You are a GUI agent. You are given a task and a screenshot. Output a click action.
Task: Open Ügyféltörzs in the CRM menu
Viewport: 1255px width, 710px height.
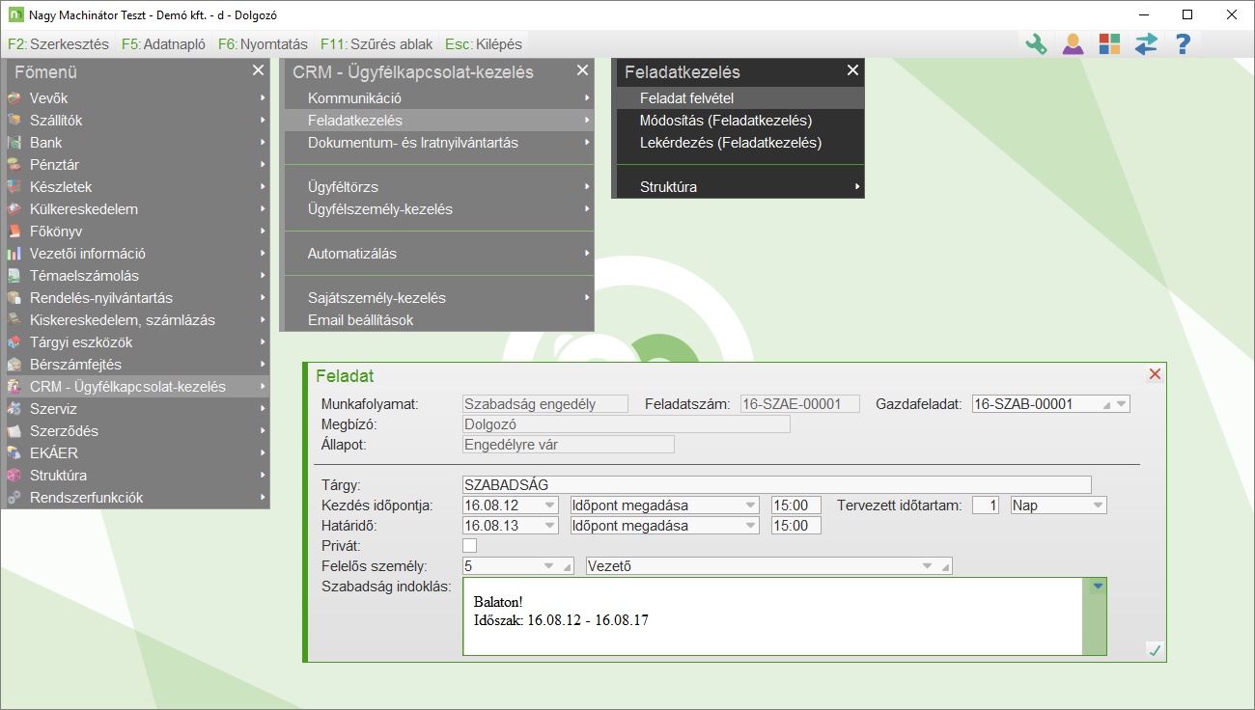pyautogui.click(x=439, y=187)
